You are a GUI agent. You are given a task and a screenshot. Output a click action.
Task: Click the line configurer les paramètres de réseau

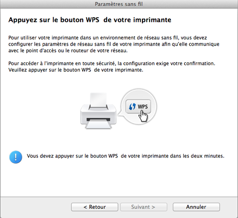(114, 44)
